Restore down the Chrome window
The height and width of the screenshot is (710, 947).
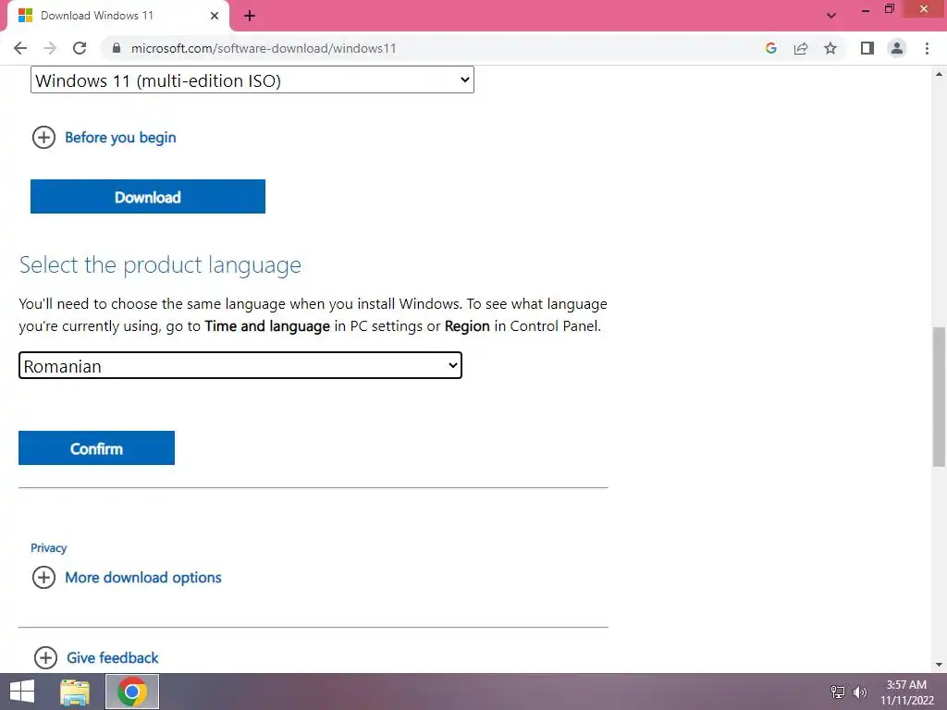point(889,8)
